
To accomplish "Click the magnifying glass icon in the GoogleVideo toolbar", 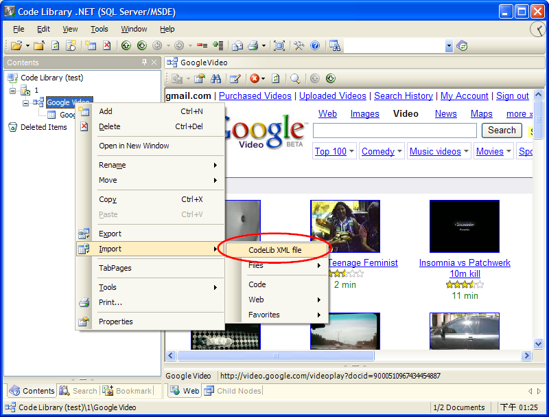I will click(x=295, y=78).
